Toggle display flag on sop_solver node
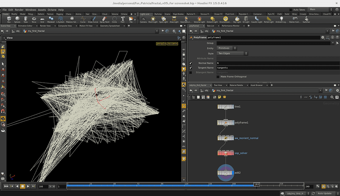The width and height of the screenshot is (340, 196). (x=233, y=153)
